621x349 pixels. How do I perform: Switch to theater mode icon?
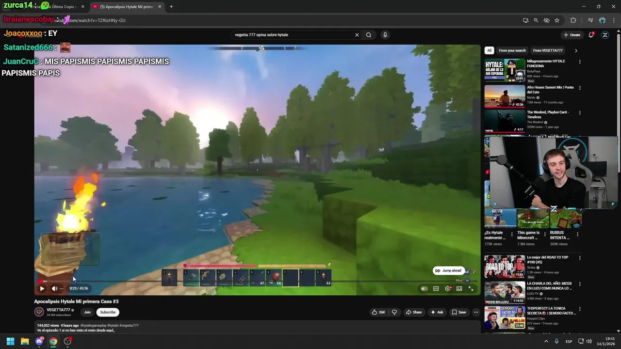tap(459, 288)
